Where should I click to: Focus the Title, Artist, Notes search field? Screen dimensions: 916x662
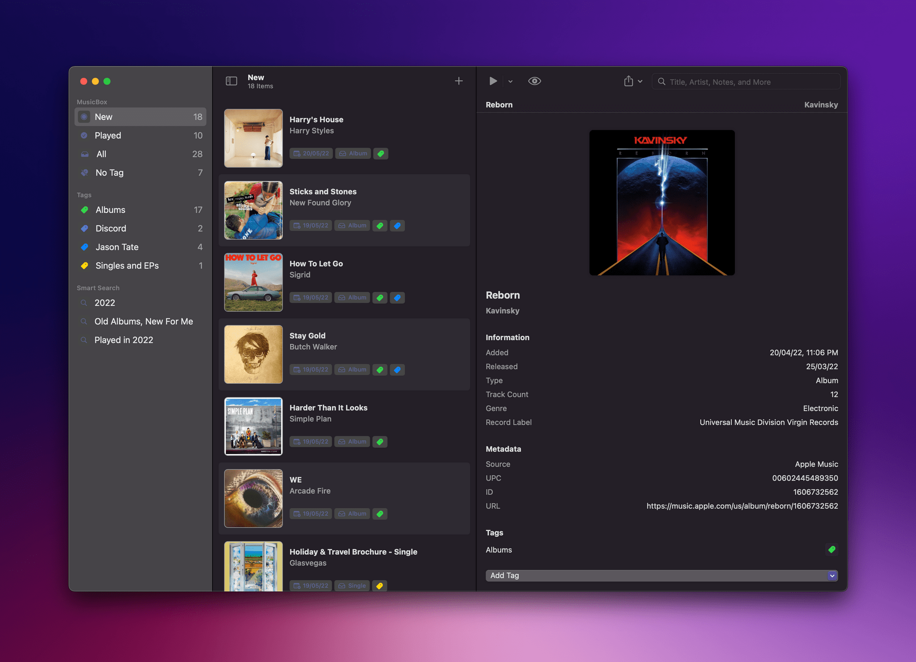746,82
